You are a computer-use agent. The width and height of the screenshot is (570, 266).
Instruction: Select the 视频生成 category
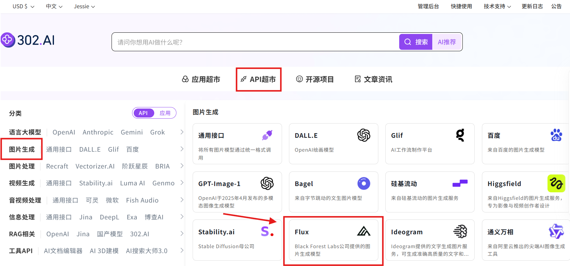click(x=22, y=183)
